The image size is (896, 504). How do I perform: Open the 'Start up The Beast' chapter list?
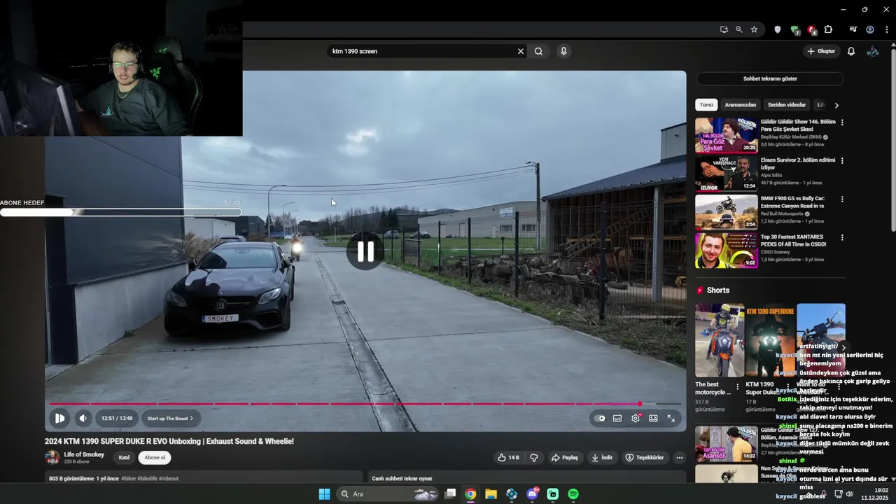pos(170,418)
